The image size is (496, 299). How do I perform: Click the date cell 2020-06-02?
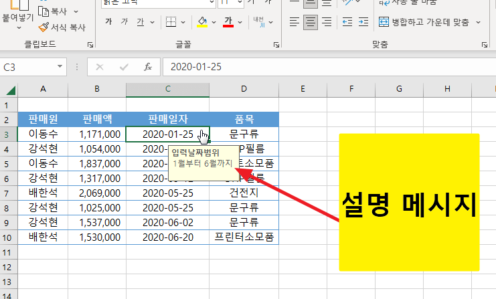(x=167, y=223)
